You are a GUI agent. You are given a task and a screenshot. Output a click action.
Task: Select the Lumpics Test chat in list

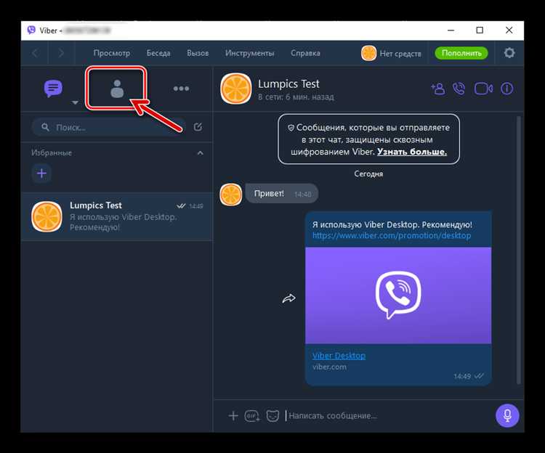(117, 216)
